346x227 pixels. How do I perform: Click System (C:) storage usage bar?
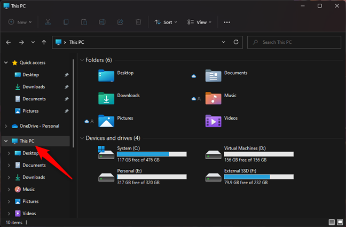click(x=152, y=154)
